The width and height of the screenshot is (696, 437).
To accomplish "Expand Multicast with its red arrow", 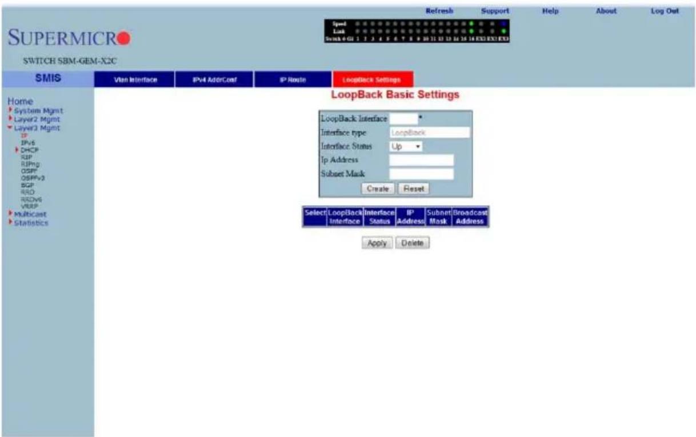I will tap(9, 213).
